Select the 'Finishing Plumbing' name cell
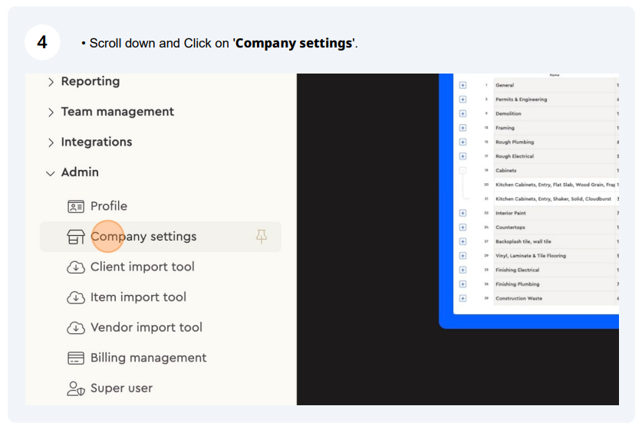Image resolution: width=642 pixels, height=429 pixels. pyautogui.click(x=555, y=284)
